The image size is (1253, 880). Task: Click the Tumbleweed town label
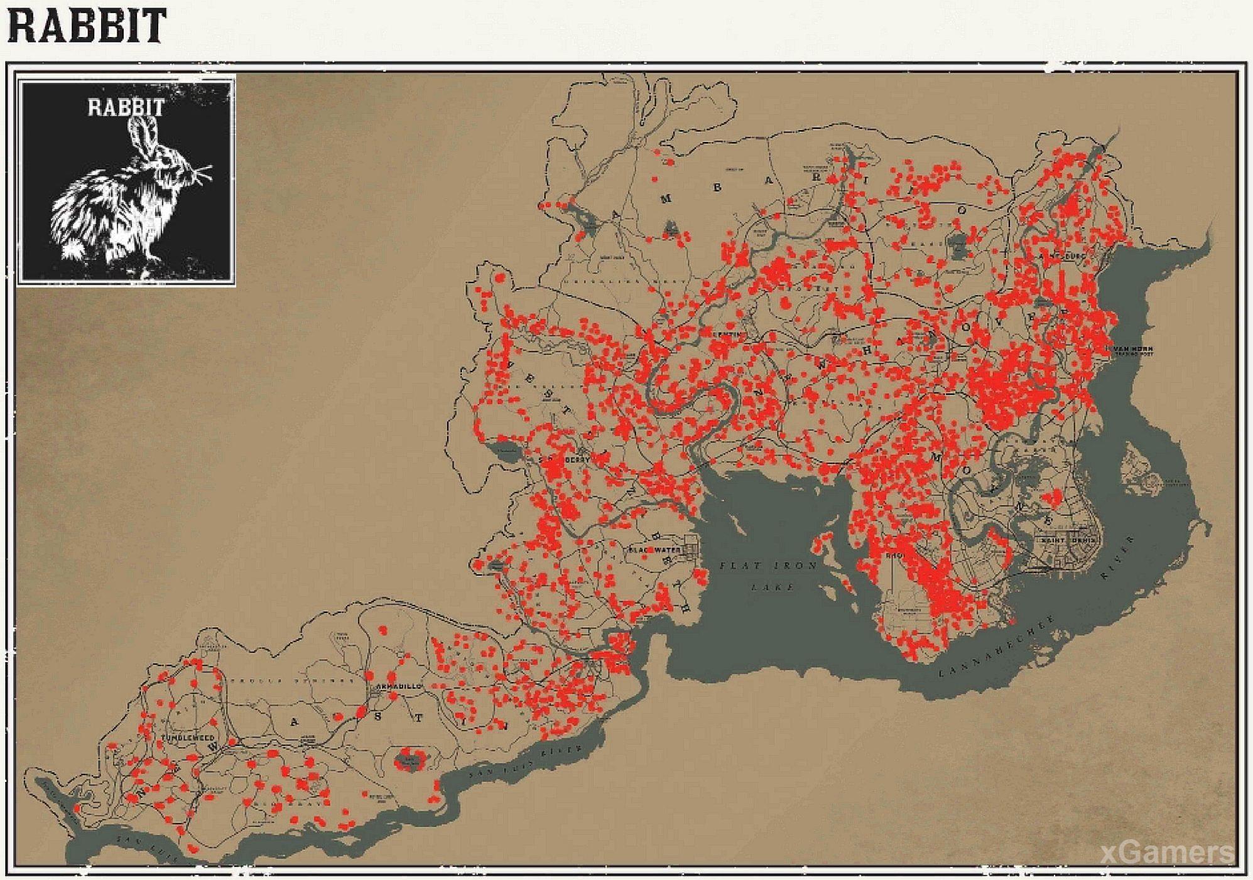tap(188, 738)
